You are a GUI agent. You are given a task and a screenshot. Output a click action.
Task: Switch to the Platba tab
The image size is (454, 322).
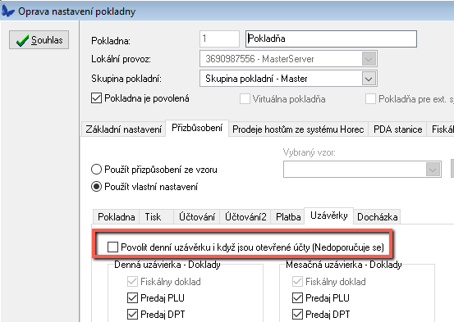[288, 217]
